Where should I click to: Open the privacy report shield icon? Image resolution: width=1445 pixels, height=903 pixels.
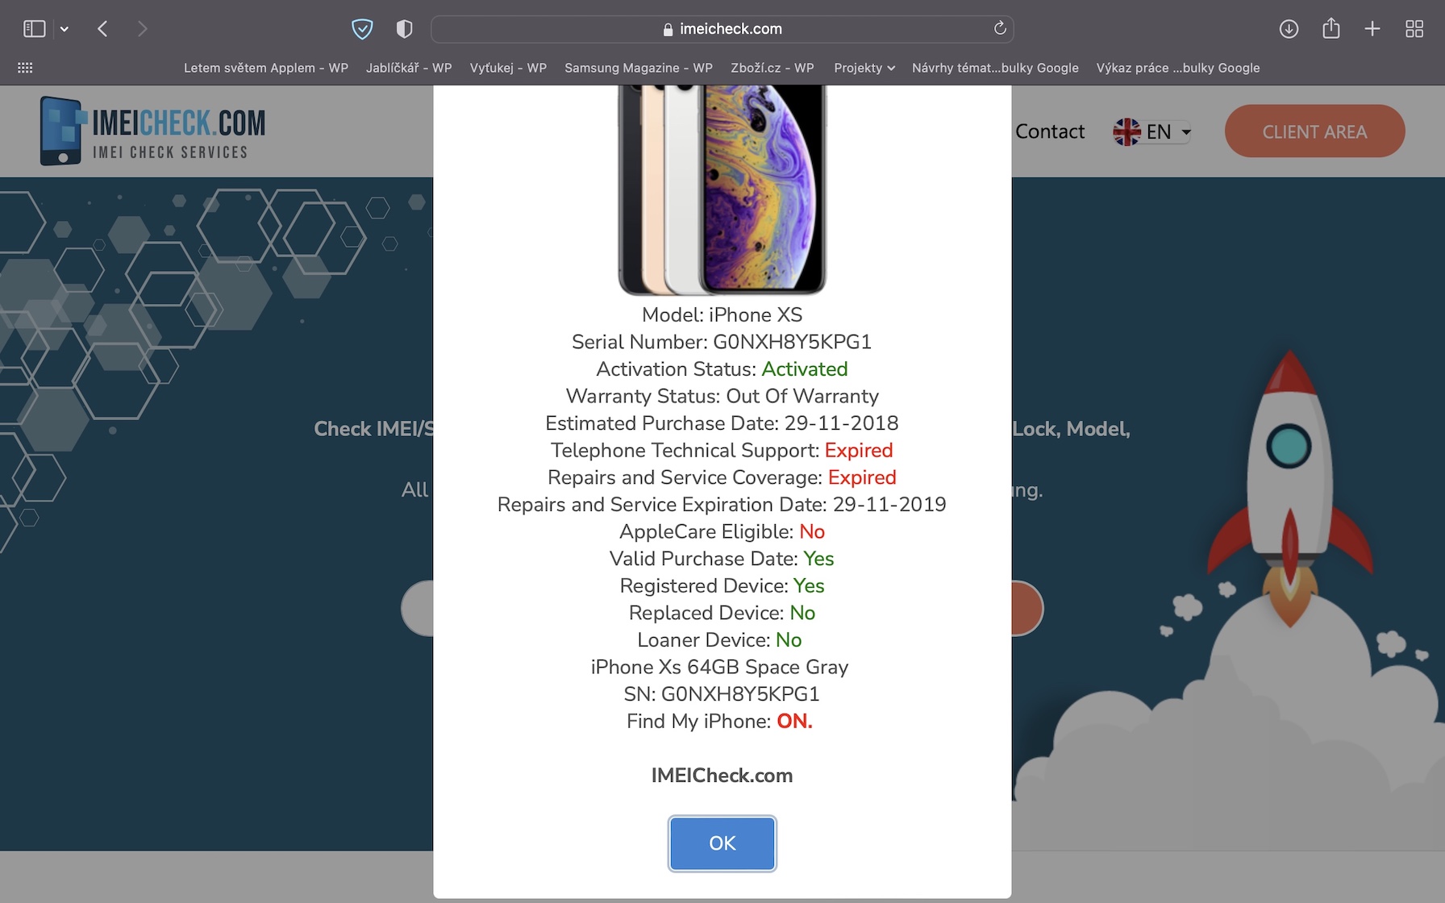[405, 29]
